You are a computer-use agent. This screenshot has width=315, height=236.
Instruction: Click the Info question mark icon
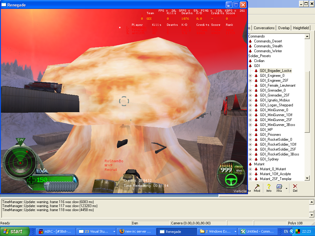[269, 187]
